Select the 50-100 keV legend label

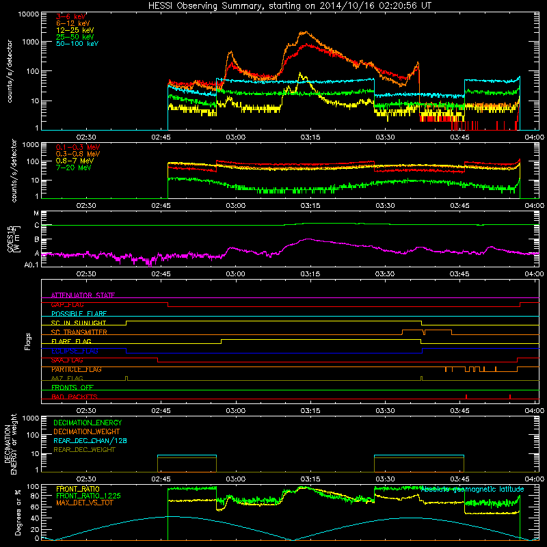tap(77, 43)
